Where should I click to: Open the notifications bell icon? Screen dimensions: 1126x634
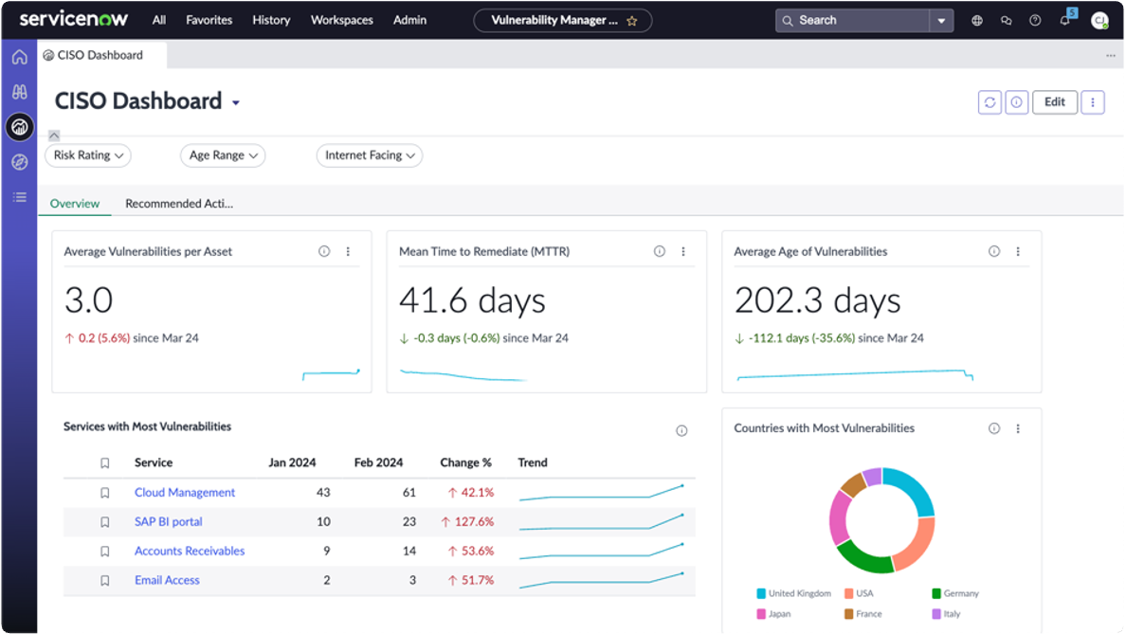[x=1064, y=20]
